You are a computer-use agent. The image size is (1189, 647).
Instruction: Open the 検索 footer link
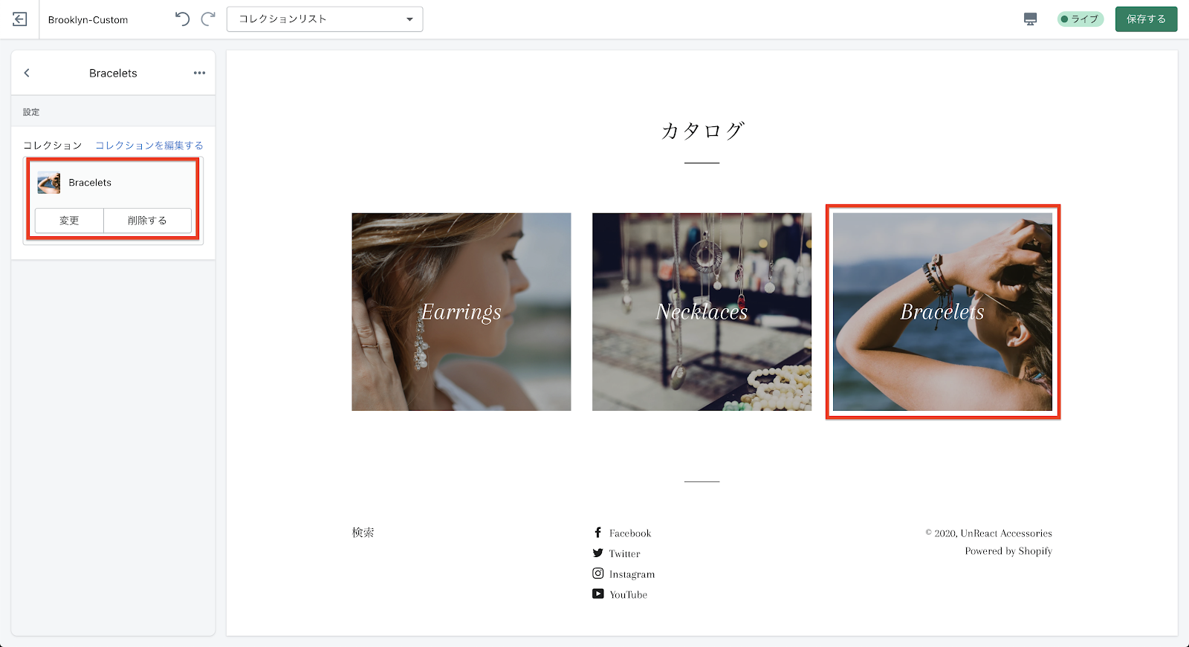pyautogui.click(x=363, y=533)
